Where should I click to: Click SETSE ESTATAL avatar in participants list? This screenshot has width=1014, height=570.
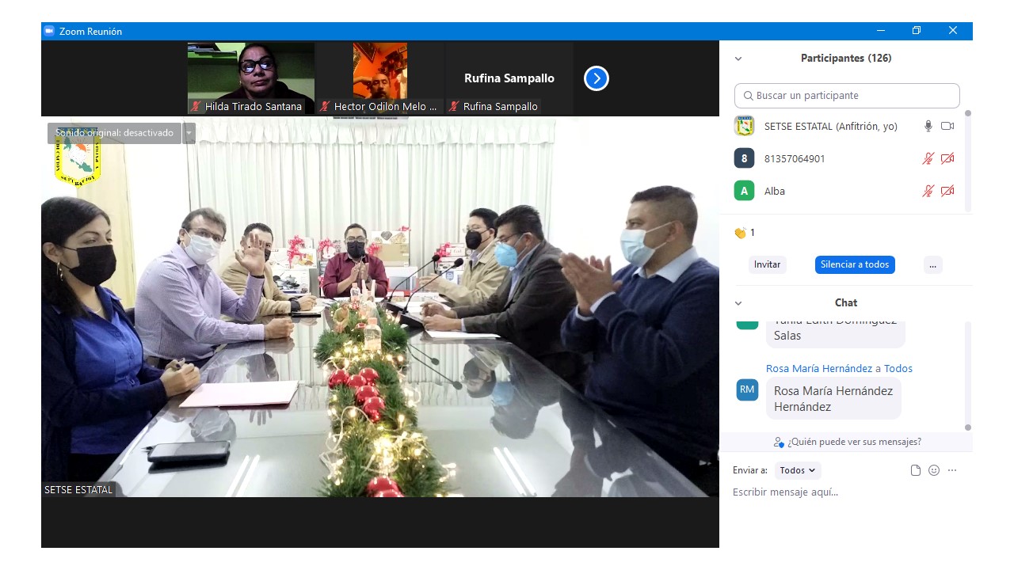click(x=744, y=126)
